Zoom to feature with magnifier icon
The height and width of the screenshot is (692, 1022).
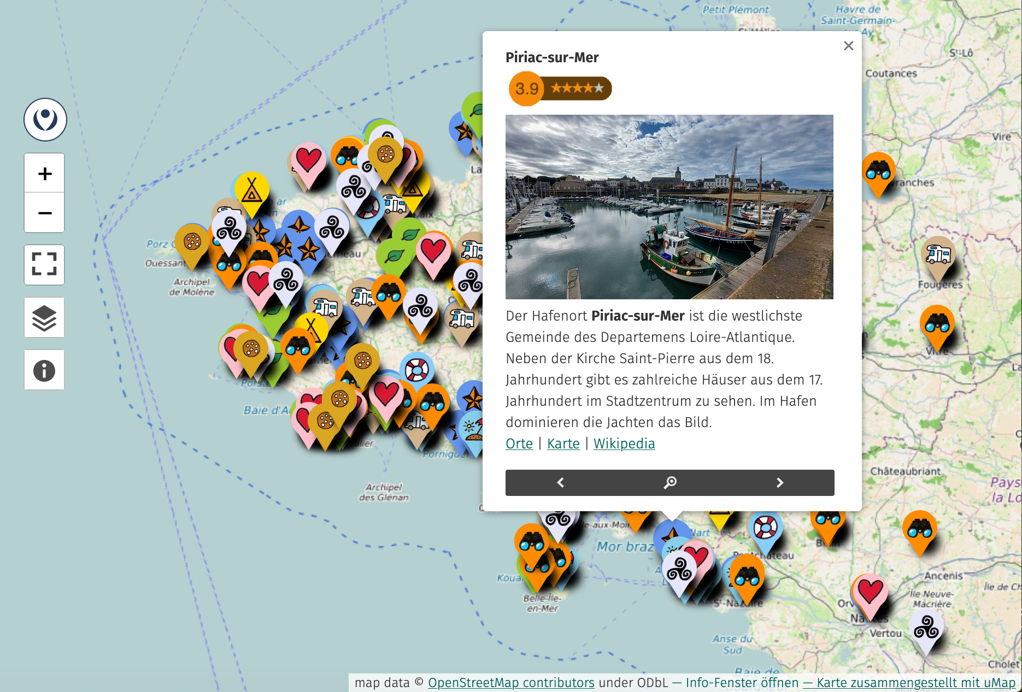tap(670, 483)
